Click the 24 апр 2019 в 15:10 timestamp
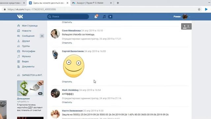The width and height of the screenshot is (211, 119). [92, 31]
